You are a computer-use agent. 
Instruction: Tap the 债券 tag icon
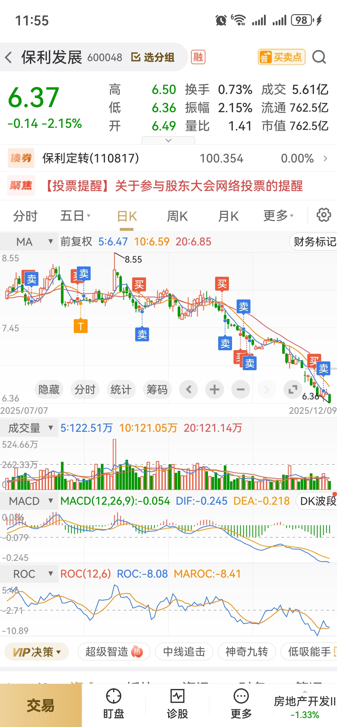(x=21, y=158)
